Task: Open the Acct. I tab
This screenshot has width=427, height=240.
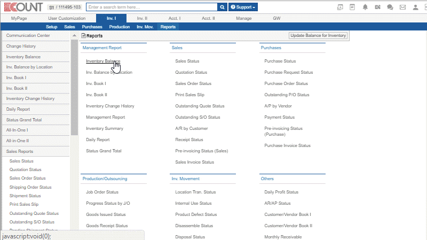Action: (175, 18)
